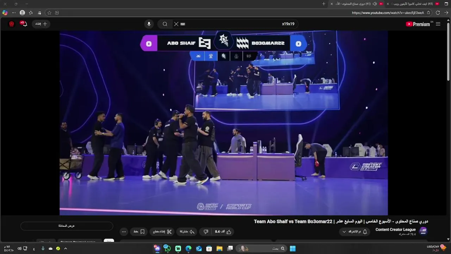451x254 pixels.
Task: Show hidden system tray icons chevron
Action: 66,249
